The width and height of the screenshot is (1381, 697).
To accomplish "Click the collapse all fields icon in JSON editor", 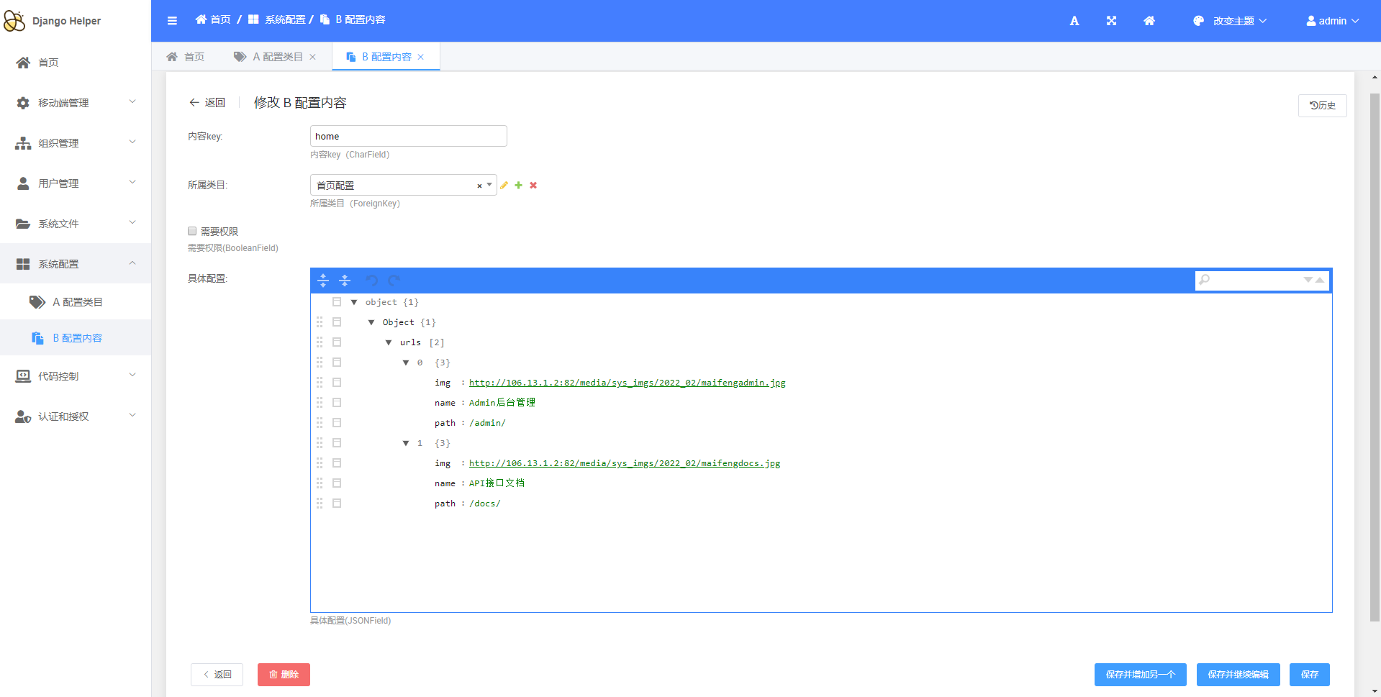I will click(345, 281).
